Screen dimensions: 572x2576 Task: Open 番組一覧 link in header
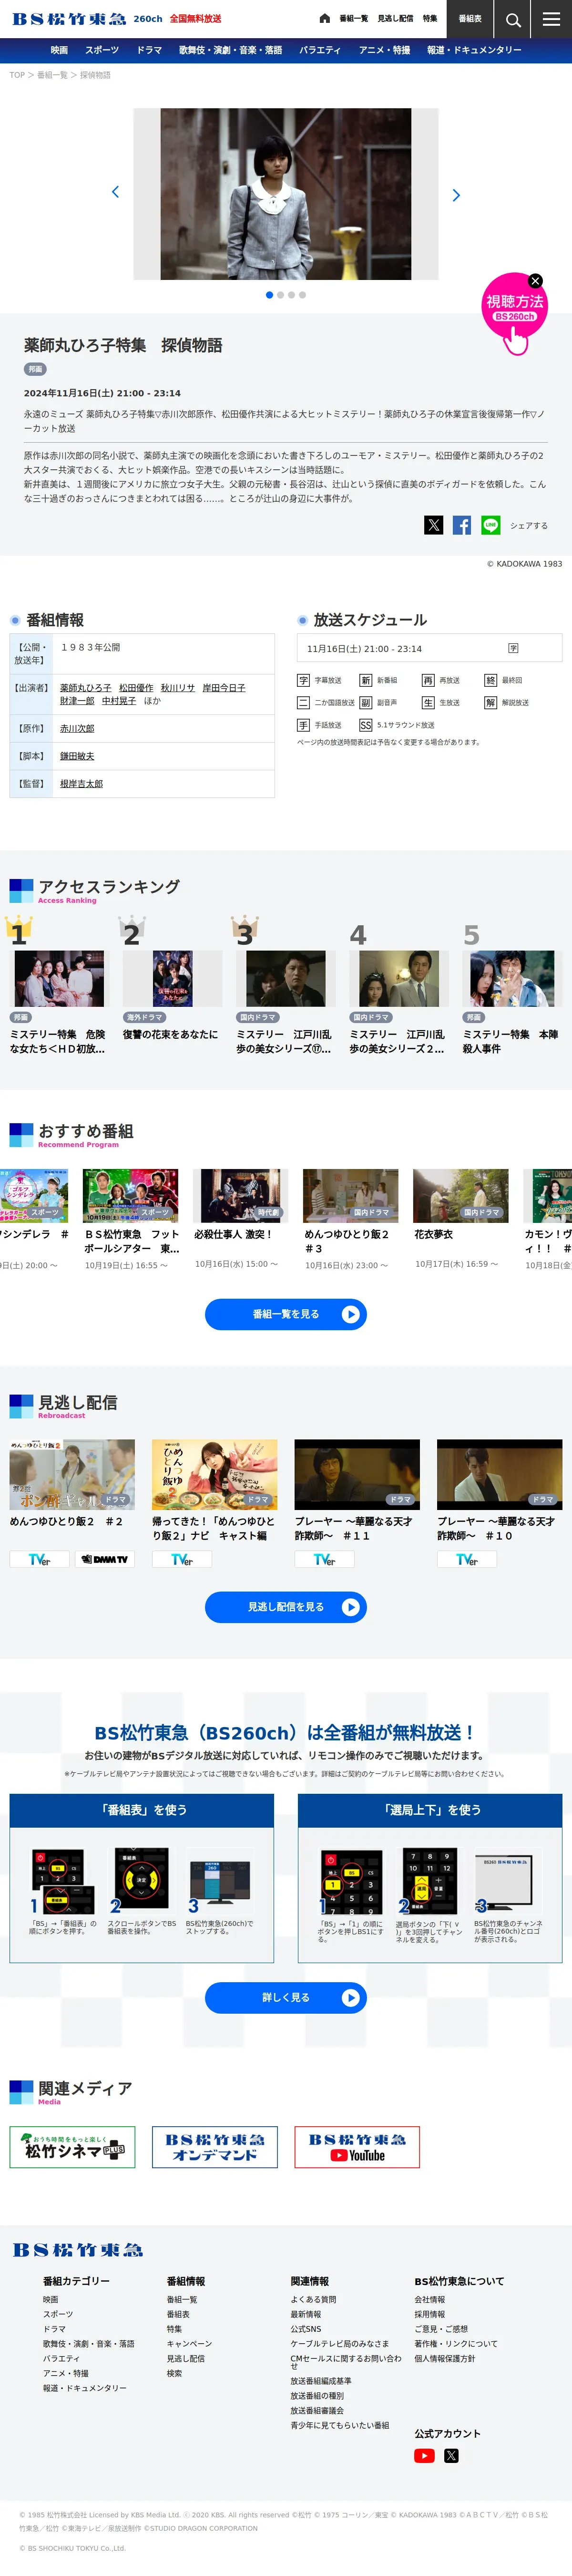point(353,19)
